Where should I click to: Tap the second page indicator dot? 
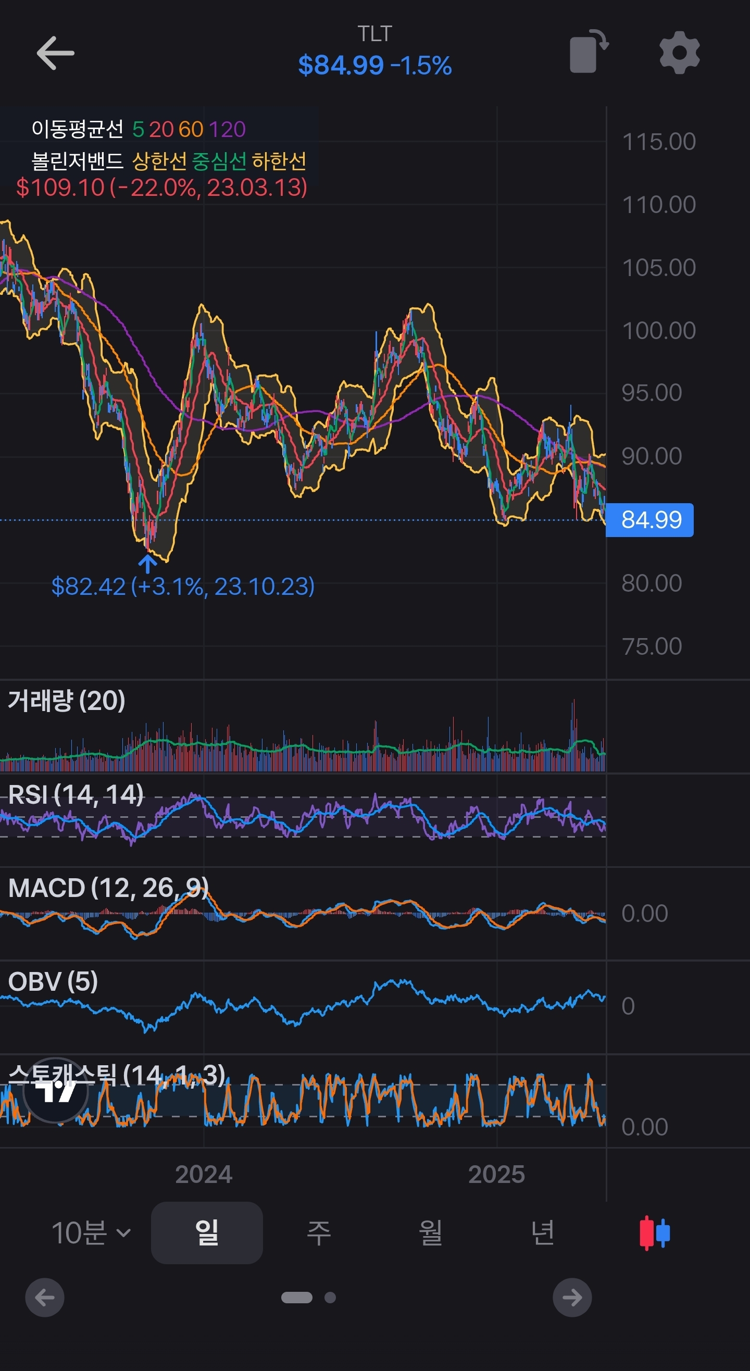click(330, 1298)
